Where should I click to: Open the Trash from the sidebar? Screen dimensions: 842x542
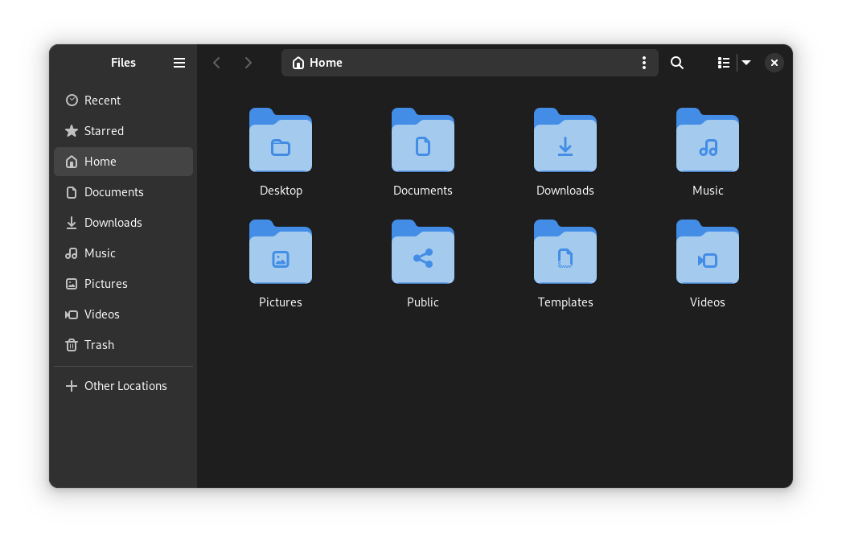[100, 344]
